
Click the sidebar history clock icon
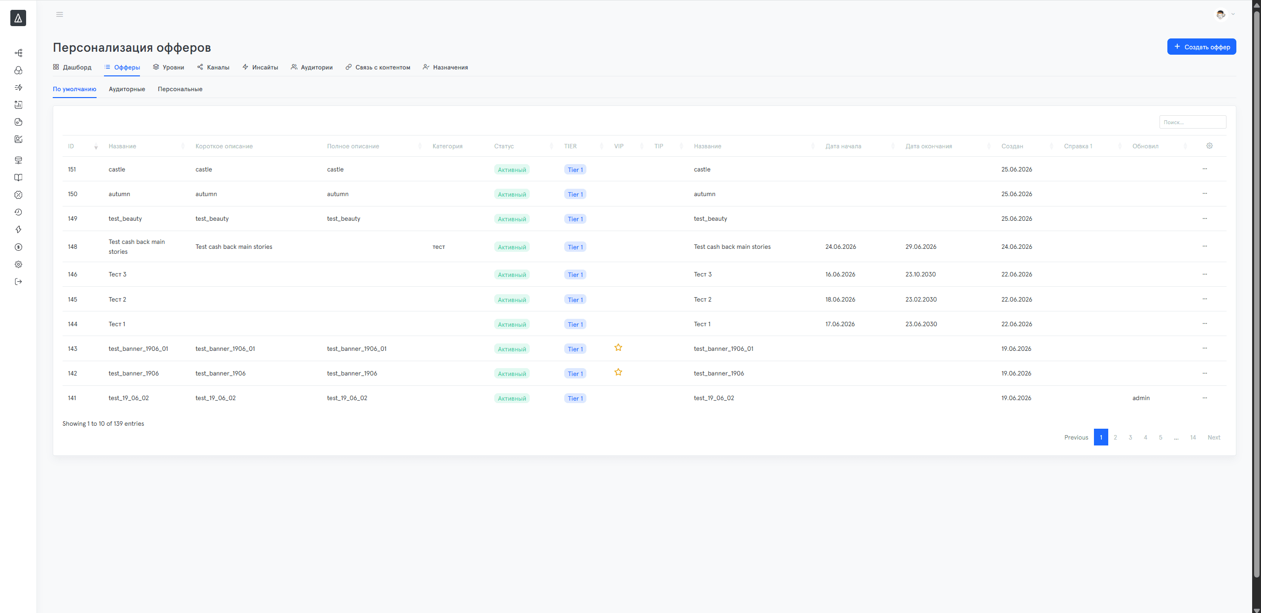coord(18,212)
